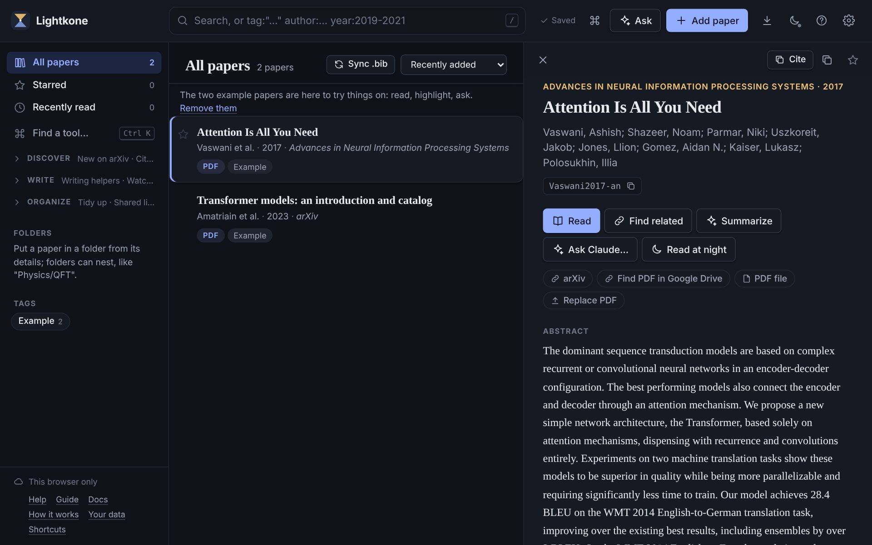
Task: Open the help question mark icon
Action: pos(821,20)
